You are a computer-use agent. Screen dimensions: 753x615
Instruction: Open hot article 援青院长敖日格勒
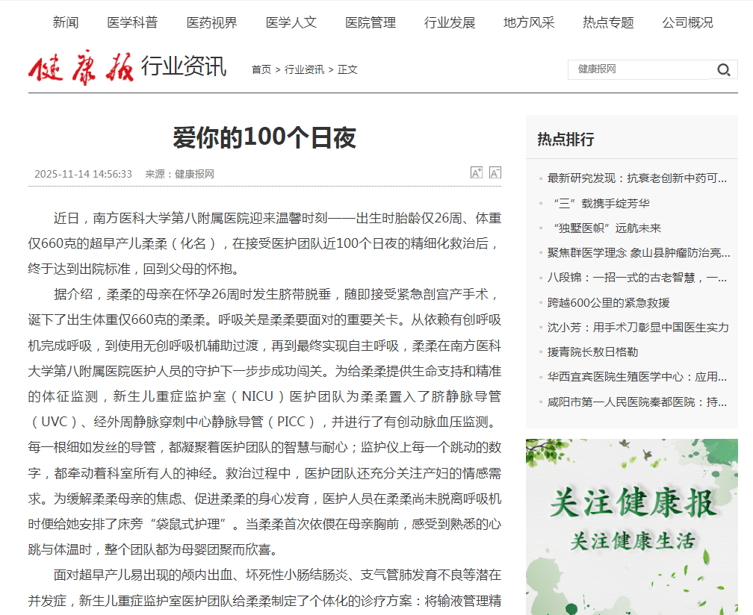point(592,352)
